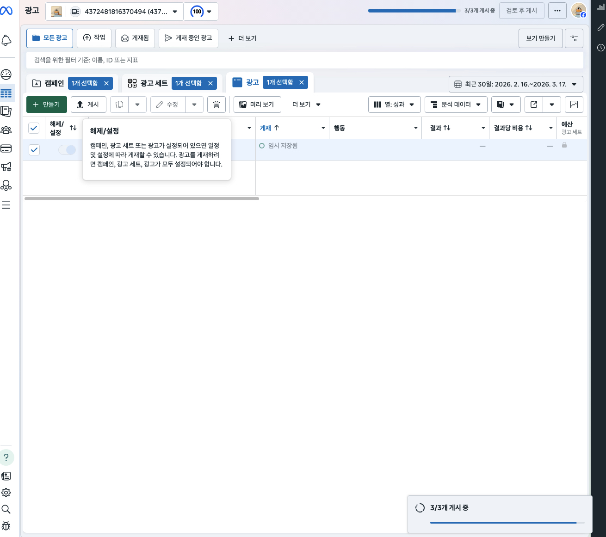Click the green 만들기 create button
Viewport: 606px width, 537px height.
pos(47,105)
